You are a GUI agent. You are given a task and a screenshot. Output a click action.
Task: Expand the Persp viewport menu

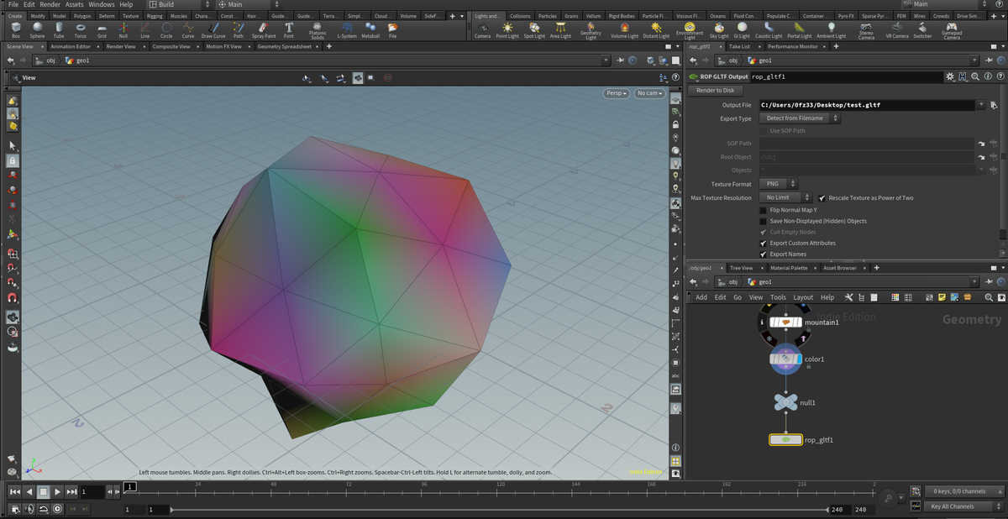point(617,93)
